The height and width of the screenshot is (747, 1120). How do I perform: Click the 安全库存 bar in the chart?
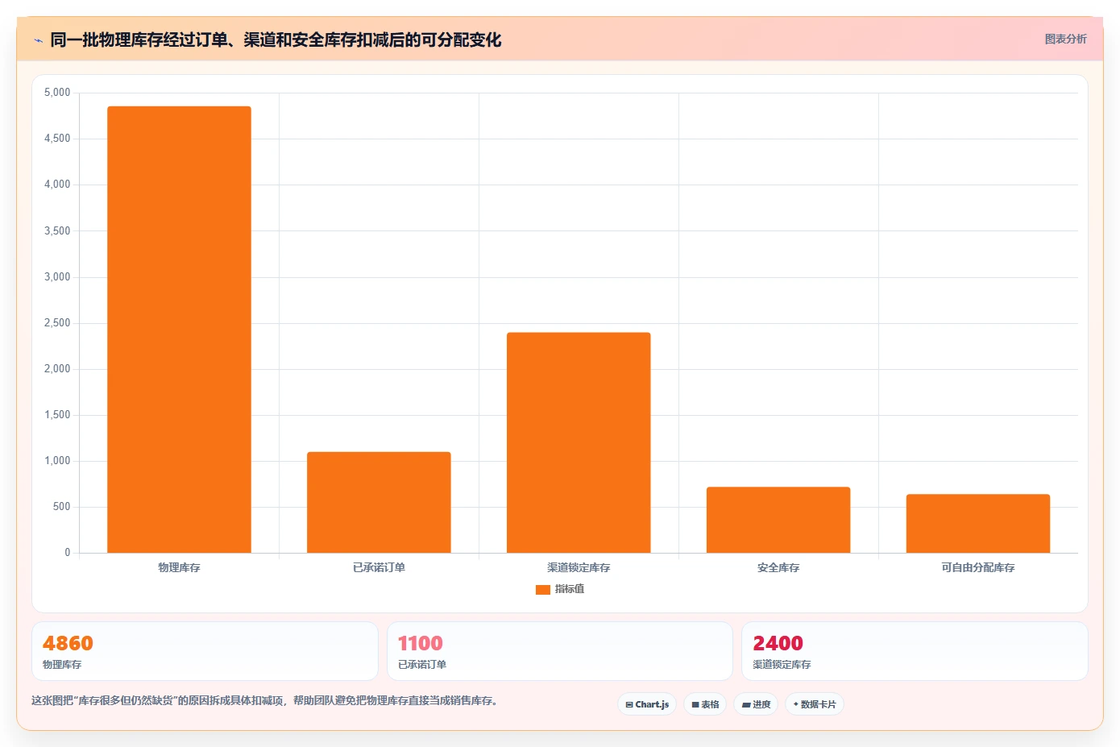pos(778,520)
